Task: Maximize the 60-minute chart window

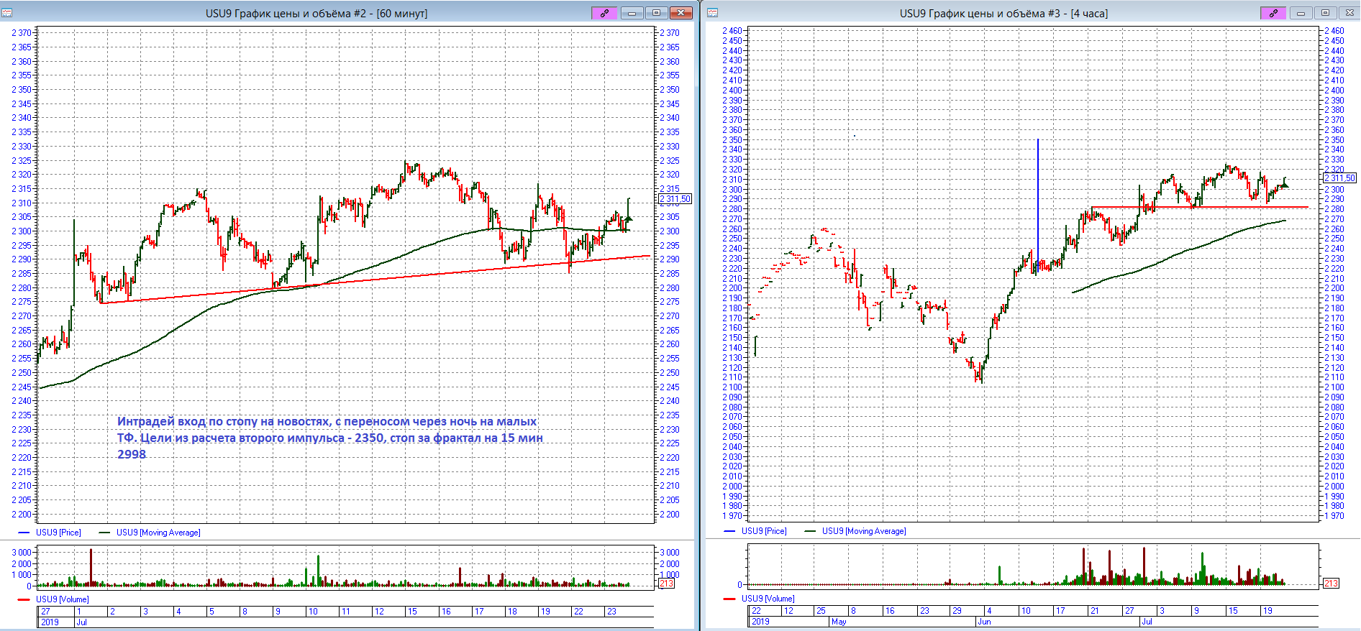Action: coord(656,13)
